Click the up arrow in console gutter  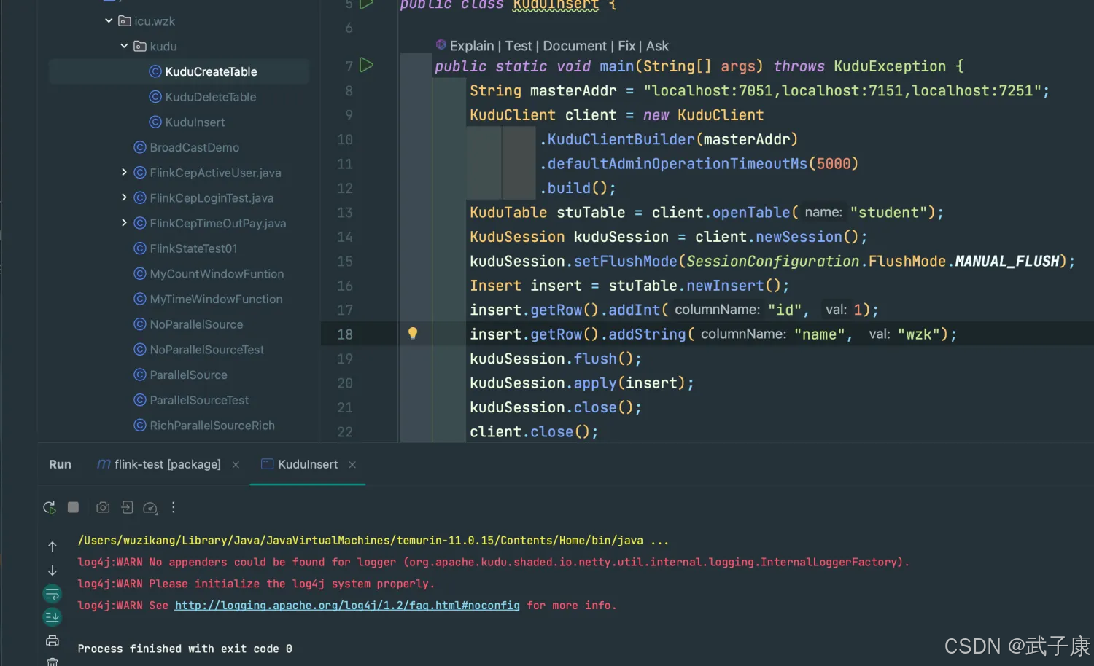[53, 546]
